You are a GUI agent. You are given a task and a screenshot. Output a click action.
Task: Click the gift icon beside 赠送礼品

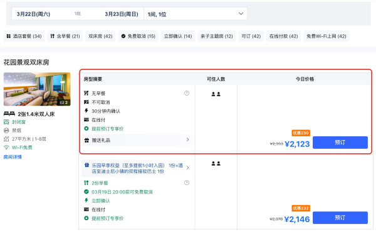[x=87, y=141]
